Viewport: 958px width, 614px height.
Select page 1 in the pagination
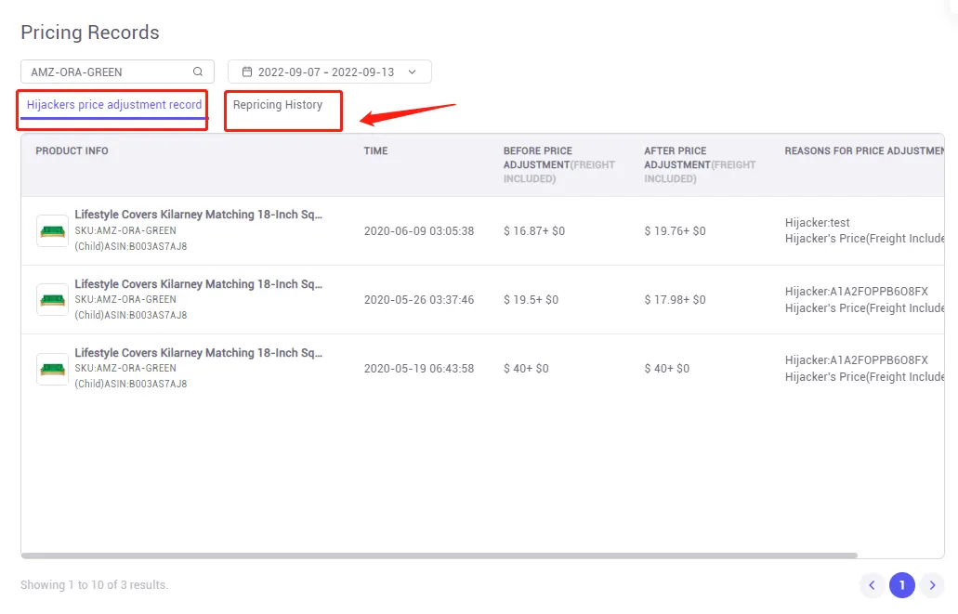[x=901, y=585]
